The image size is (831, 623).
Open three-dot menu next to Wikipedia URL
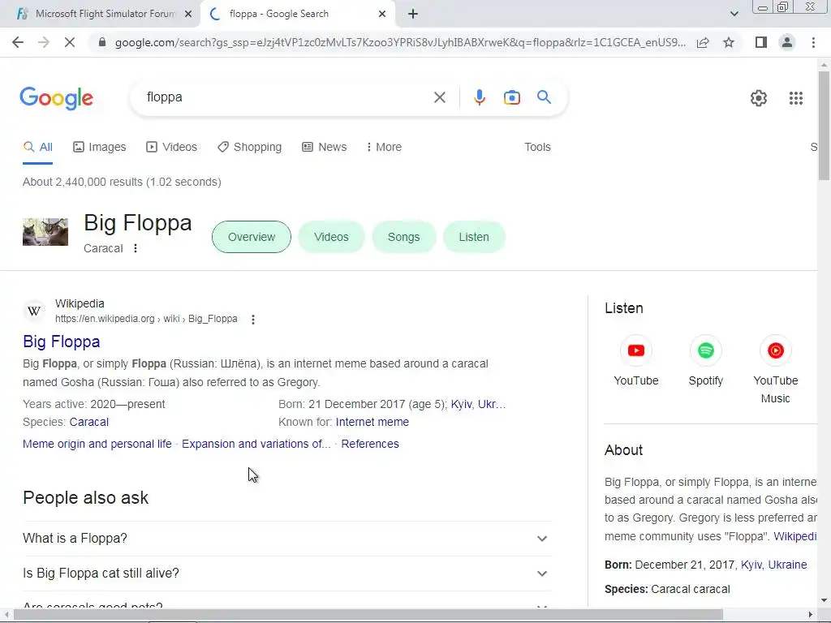[x=253, y=320]
